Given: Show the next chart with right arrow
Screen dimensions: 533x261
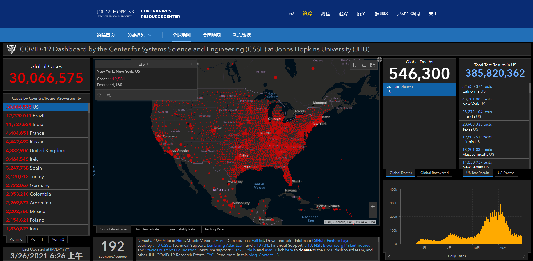Looking at the screenshot, I should (x=524, y=256).
